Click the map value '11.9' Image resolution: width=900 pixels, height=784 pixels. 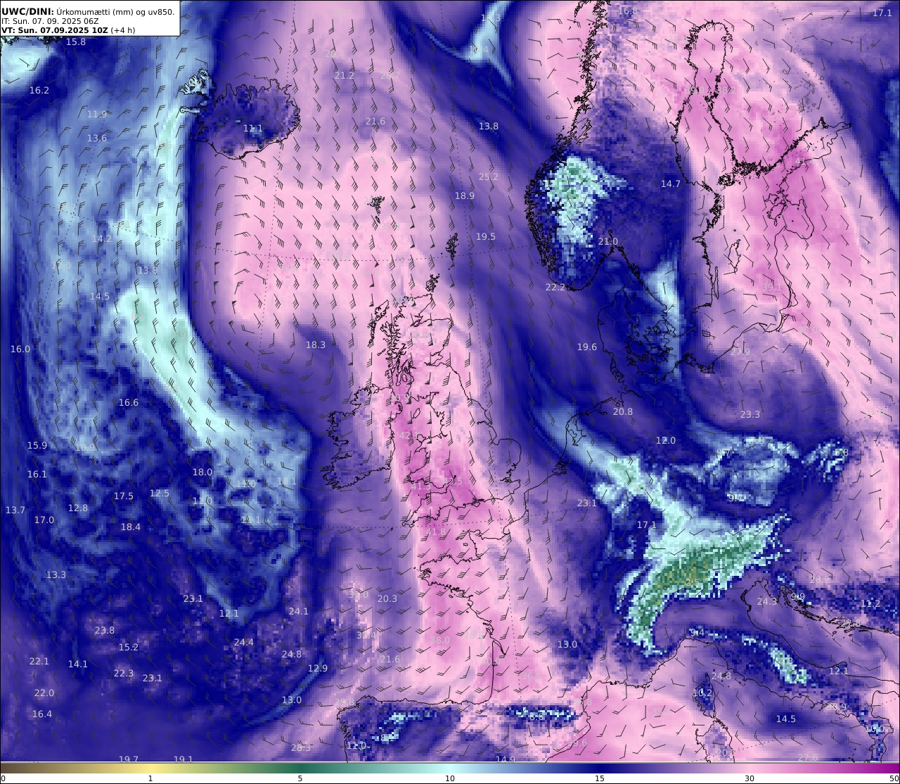(x=97, y=115)
